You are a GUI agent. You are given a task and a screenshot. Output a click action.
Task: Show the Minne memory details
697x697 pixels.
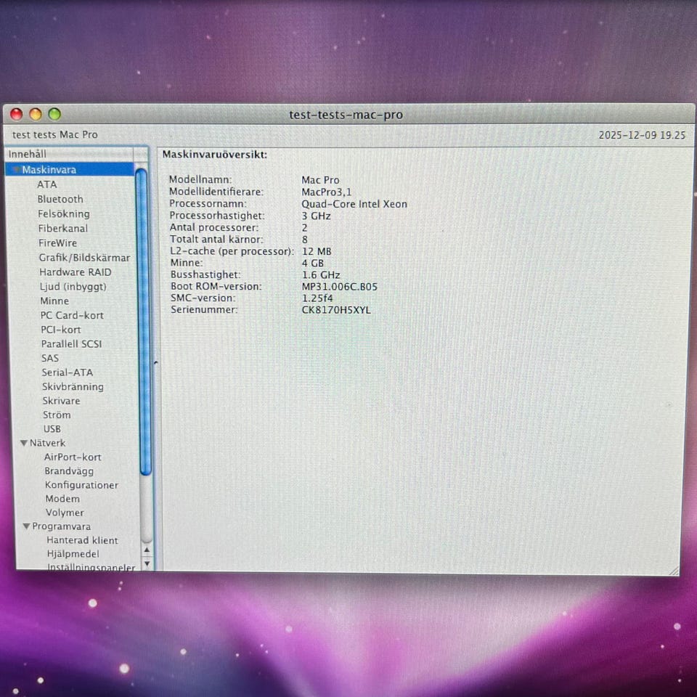pyautogui.click(x=54, y=301)
